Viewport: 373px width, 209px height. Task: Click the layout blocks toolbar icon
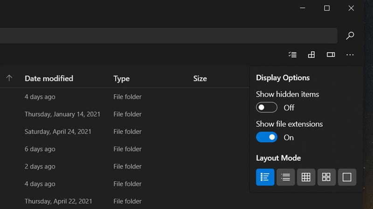[311, 55]
